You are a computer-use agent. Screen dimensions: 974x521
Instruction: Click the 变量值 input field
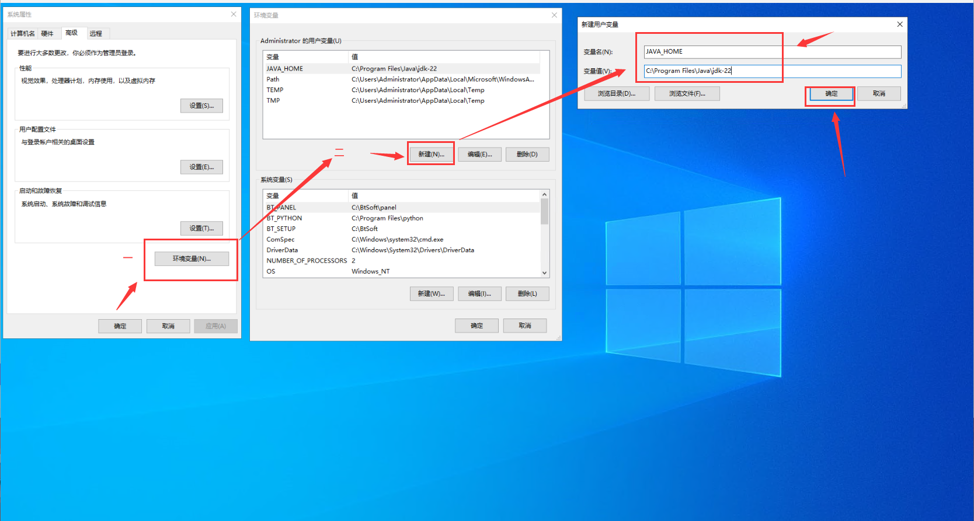point(772,71)
